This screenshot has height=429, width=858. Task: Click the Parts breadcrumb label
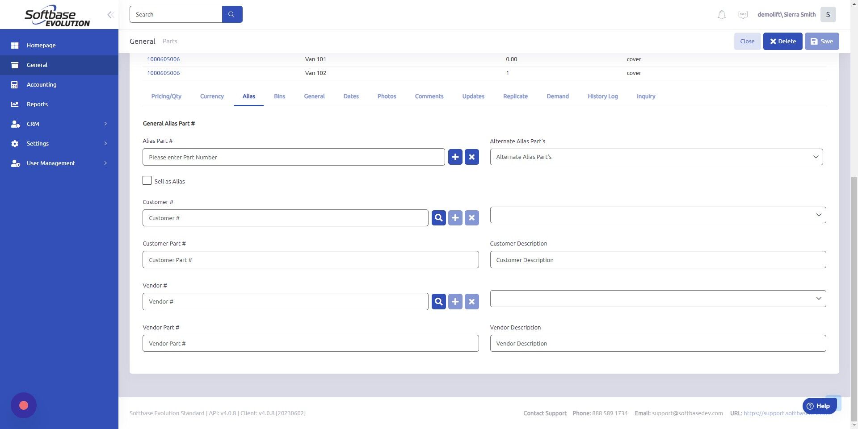pyautogui.click(x=170, y=41)
